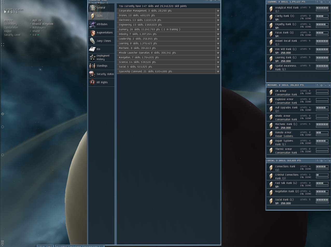Viewport: 331px width, 247px height.
Task: Expand the Engineering skill group
Action: (218, 25)
